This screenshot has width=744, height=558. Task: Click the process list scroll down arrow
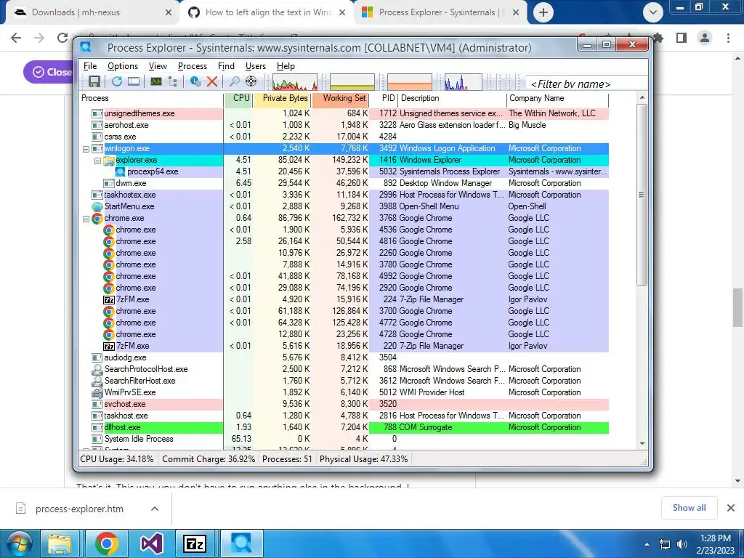coord(642,444)
